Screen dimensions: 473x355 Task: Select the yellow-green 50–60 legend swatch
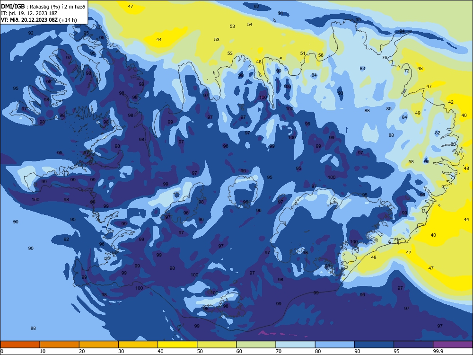[217, 345]
